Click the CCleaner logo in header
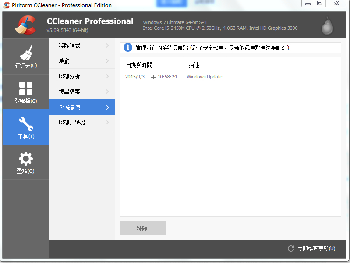 pyautogui.click(x=25, y=25)
